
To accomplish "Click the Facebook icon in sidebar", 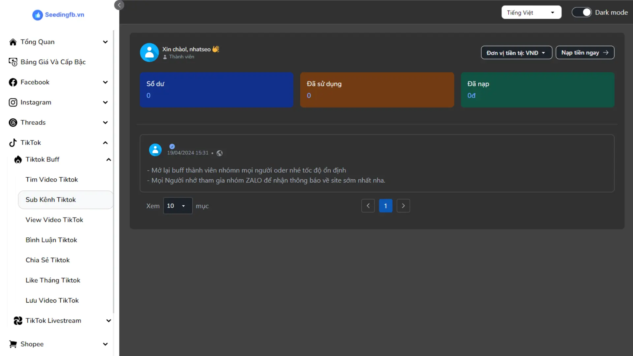I will pos(13,82).
